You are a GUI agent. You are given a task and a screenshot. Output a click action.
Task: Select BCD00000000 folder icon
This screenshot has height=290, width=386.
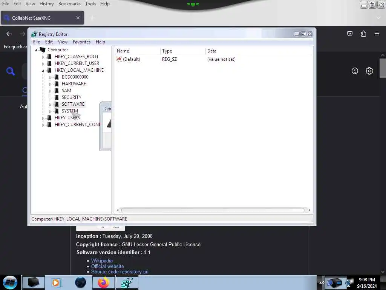57,77
